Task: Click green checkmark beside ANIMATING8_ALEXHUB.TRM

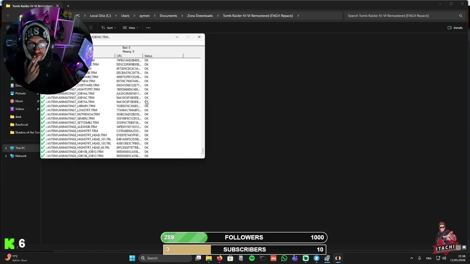Action: 43,127
